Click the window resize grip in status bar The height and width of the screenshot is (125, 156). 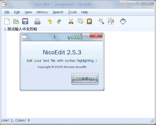tap(152, 121)
